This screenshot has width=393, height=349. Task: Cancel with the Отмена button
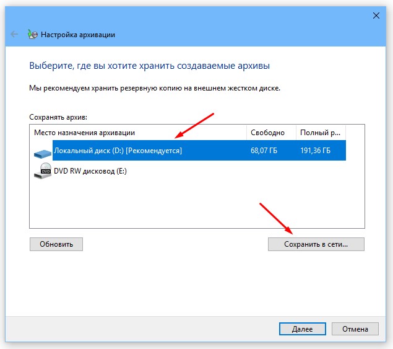[355, 329]
